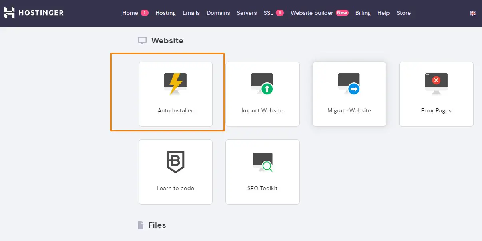The width and height of the screenshot is (482, 241).
Task: Open the Domains menu item
Action: click(x=218, y=13)
